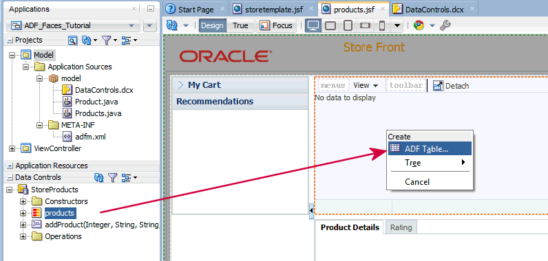
Task: Click the Data Controls filter icon
Action: point(112,178)
